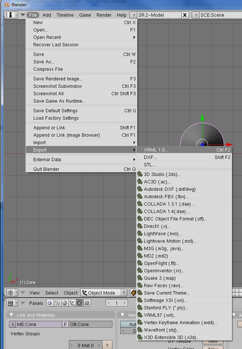Expand the SCE:Scene selector dropdown

pyautogui.click(x=196, y=15)
